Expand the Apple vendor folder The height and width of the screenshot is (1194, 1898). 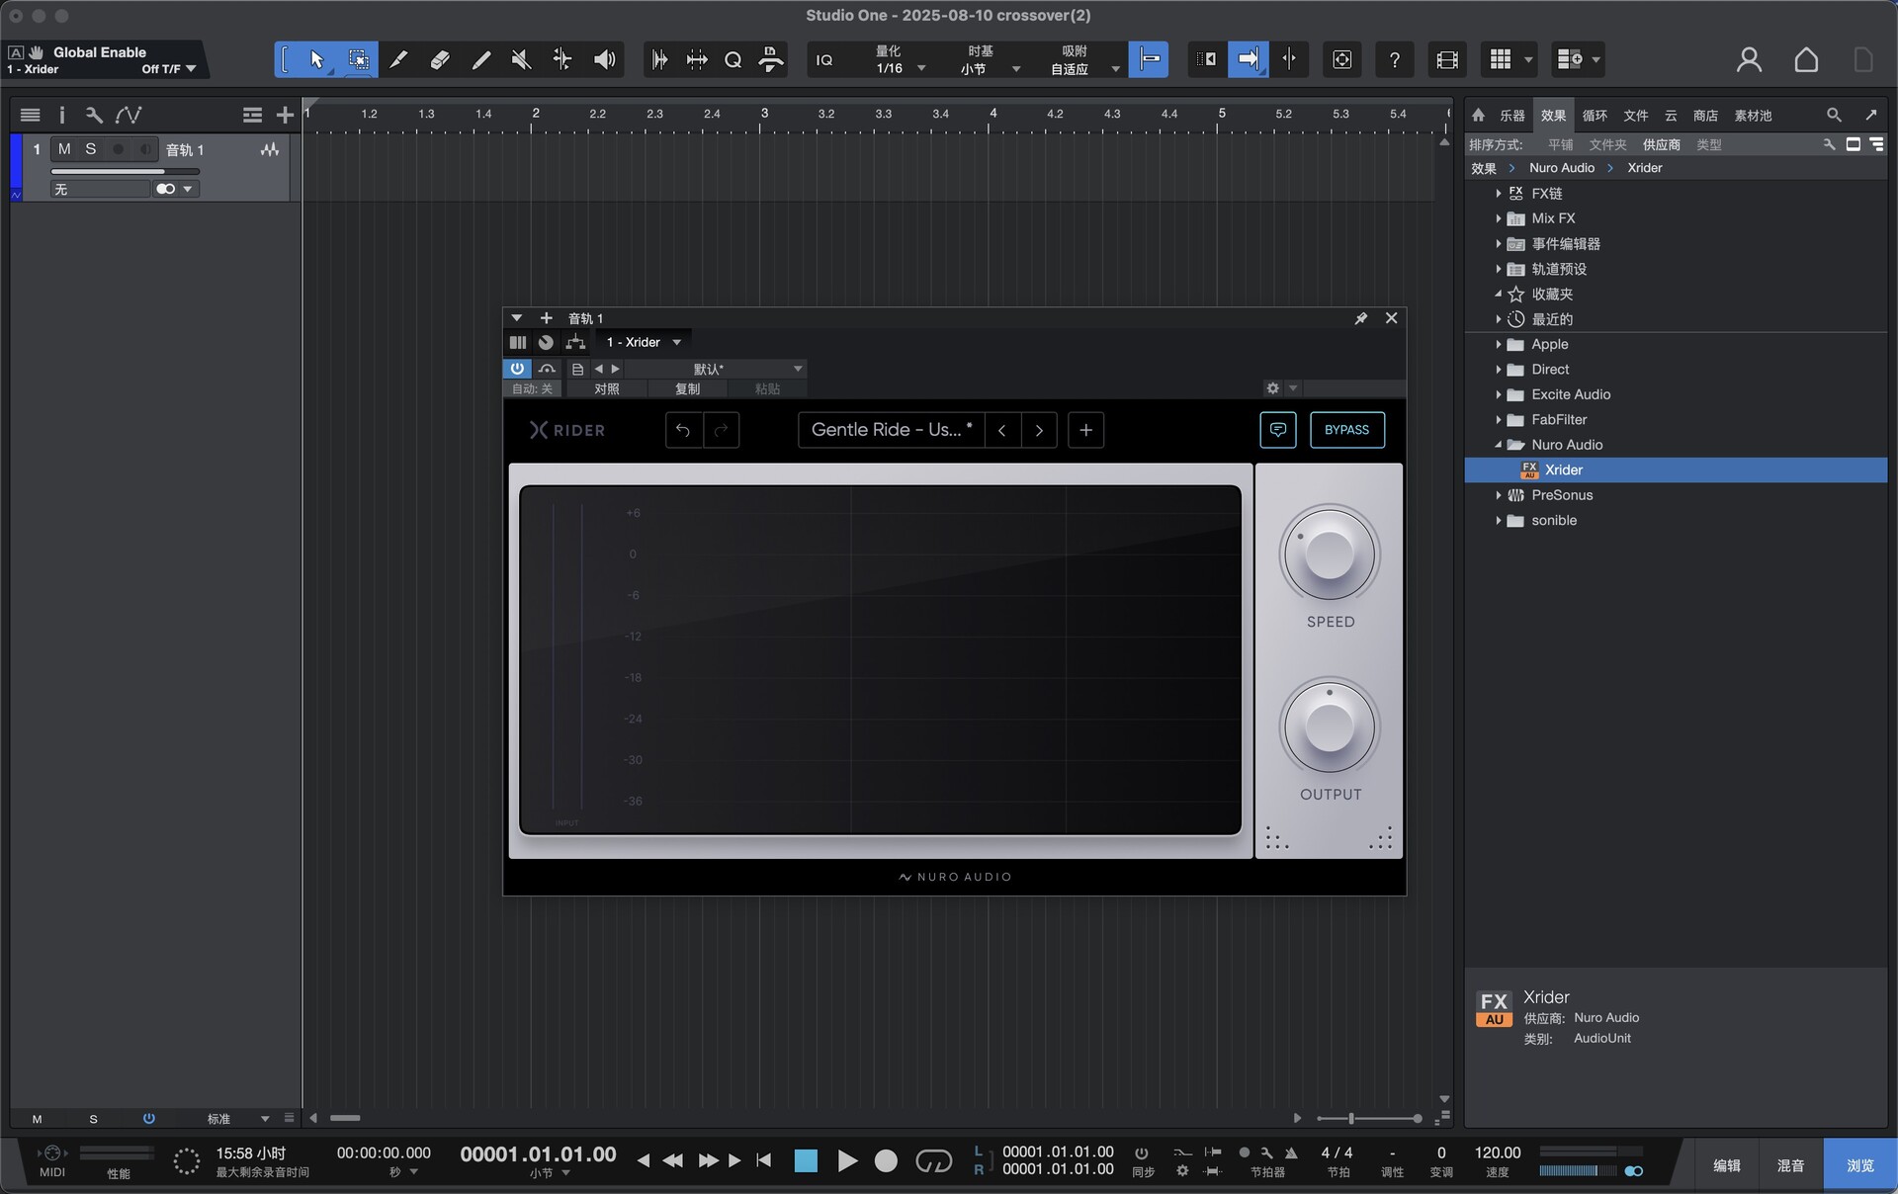pyautogui.click(x=1499, y=344)
